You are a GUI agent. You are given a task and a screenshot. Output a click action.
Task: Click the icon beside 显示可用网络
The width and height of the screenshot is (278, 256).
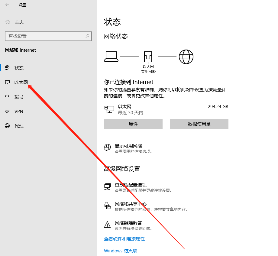(x=107, y=147)
